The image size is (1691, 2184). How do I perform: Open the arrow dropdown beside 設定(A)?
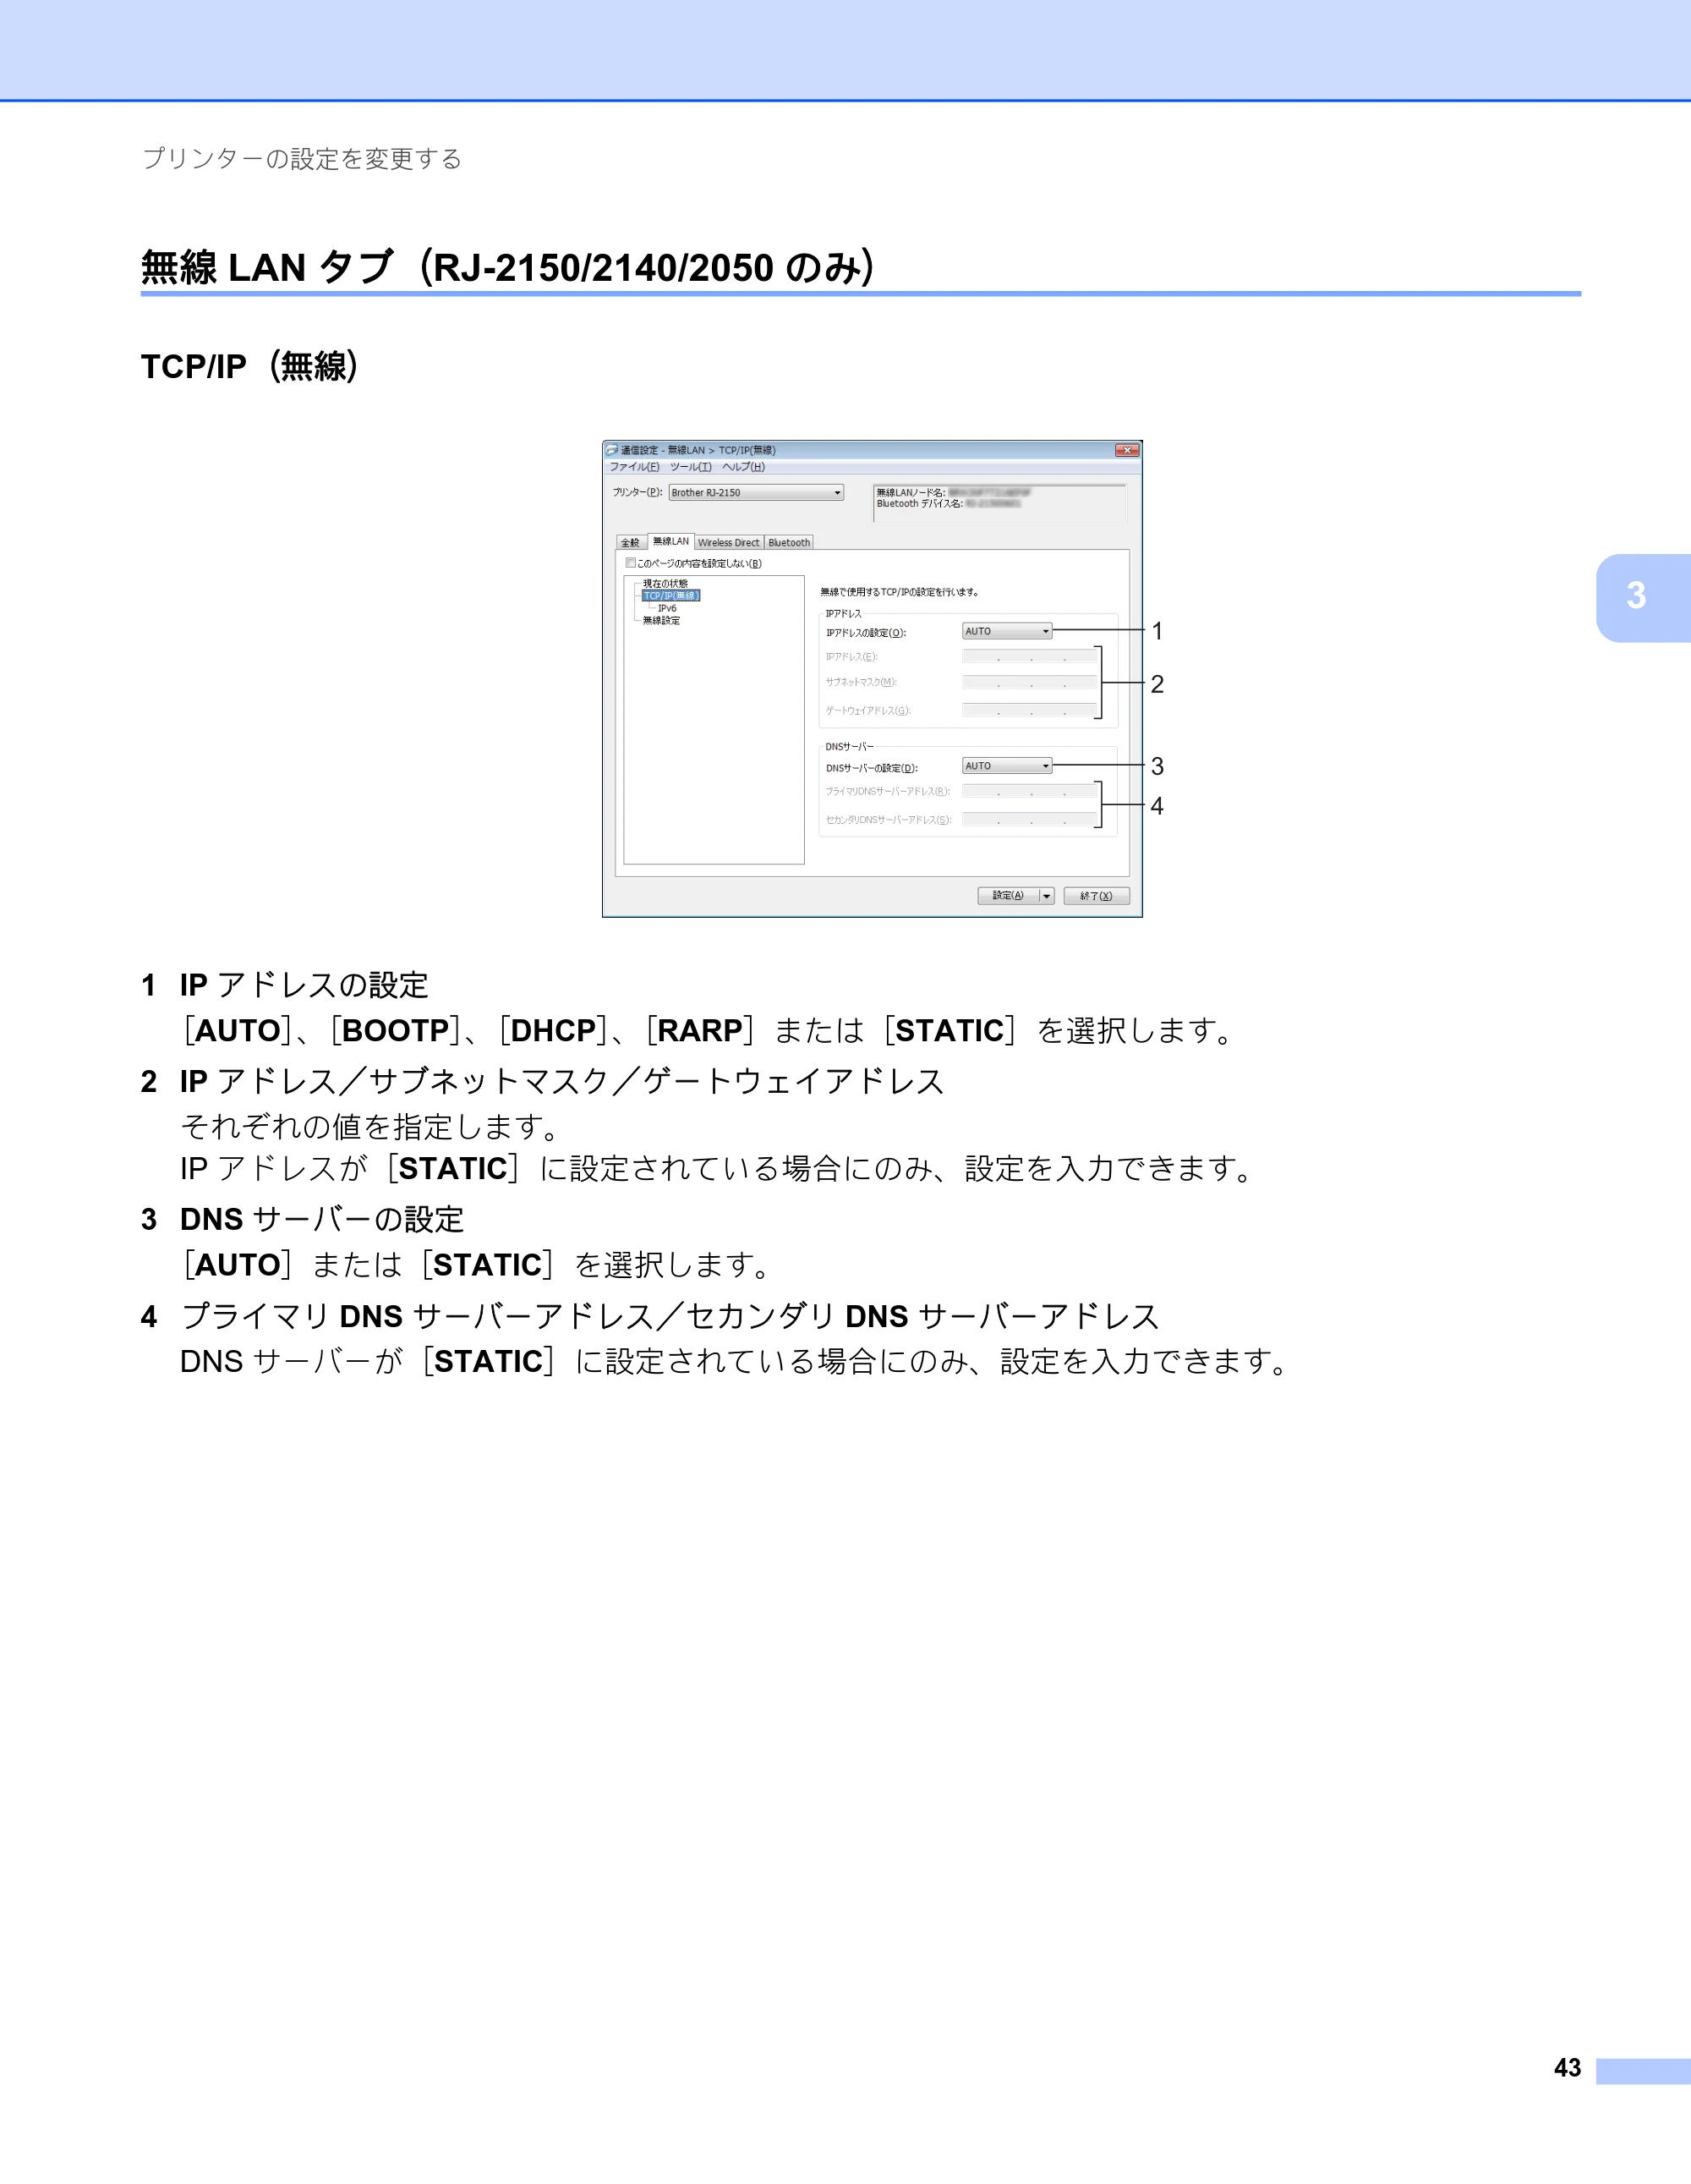1047,896
